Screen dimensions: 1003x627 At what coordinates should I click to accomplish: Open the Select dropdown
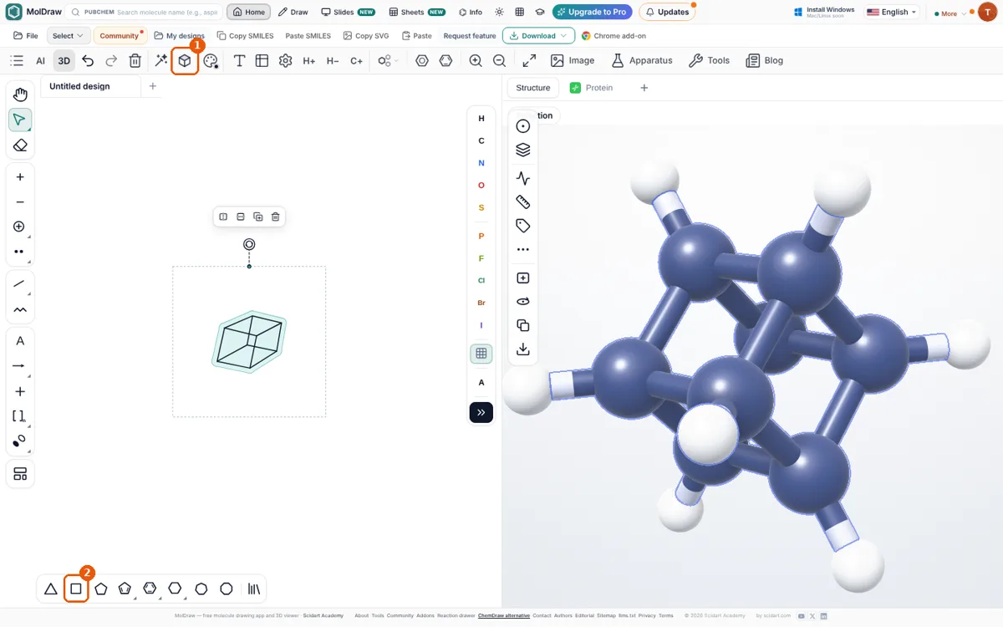click(x=68, y=36)
